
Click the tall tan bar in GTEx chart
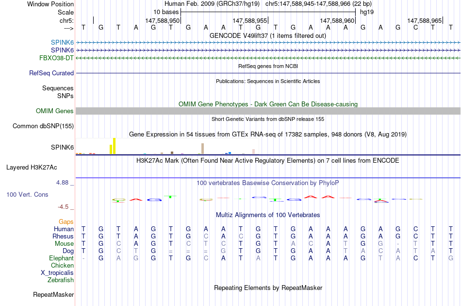pyautogui.click(x=202, y=149)
